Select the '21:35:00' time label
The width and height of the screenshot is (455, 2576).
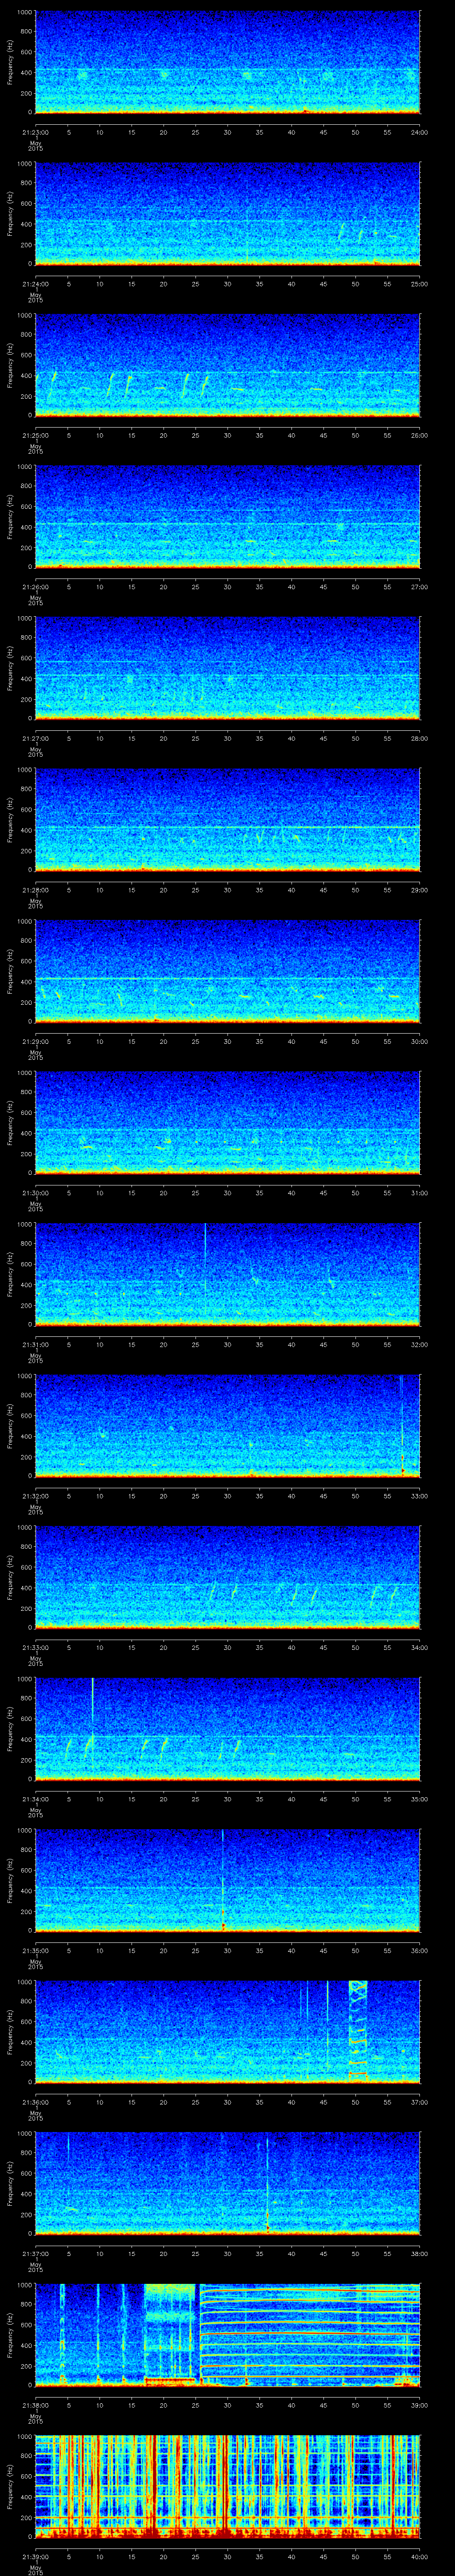click(35, 1950)
